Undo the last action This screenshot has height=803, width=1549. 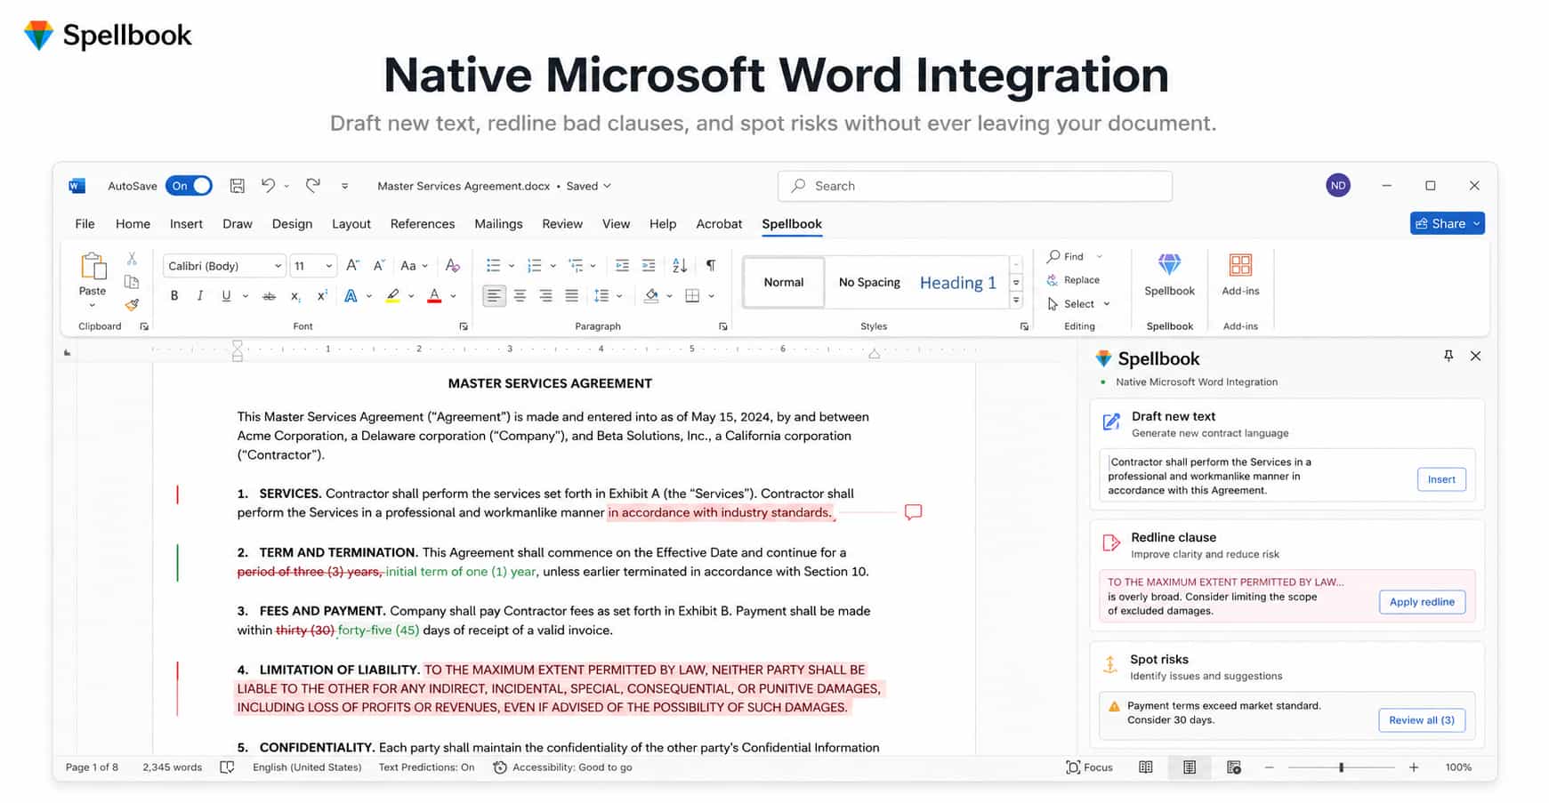click(x=268, y=185)
